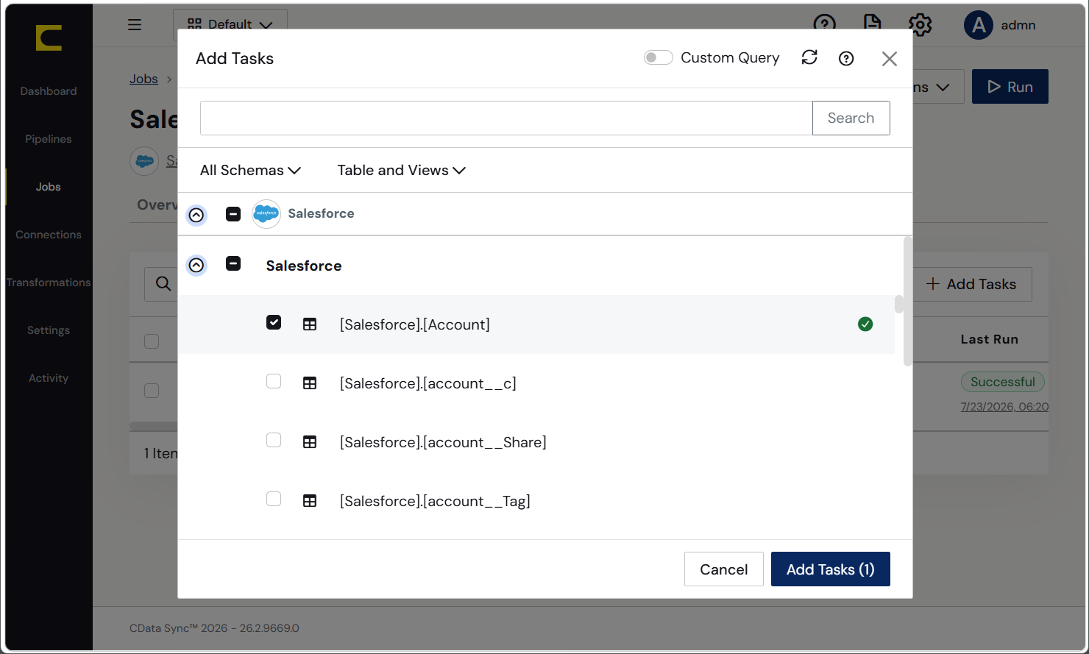Open the All Schemas dropdown

point(250,170)
